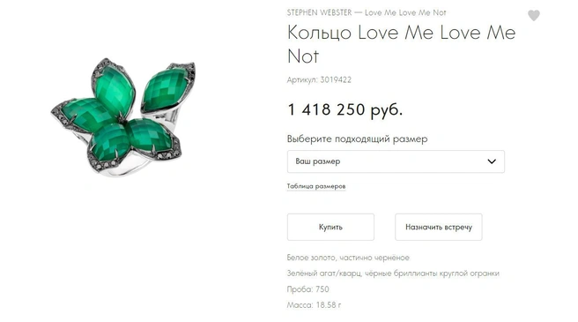Screen dimensions: 578x322
Task: Open the 'Love Me Love Me Not' collection breadcrumb
Action: point(405,12)
